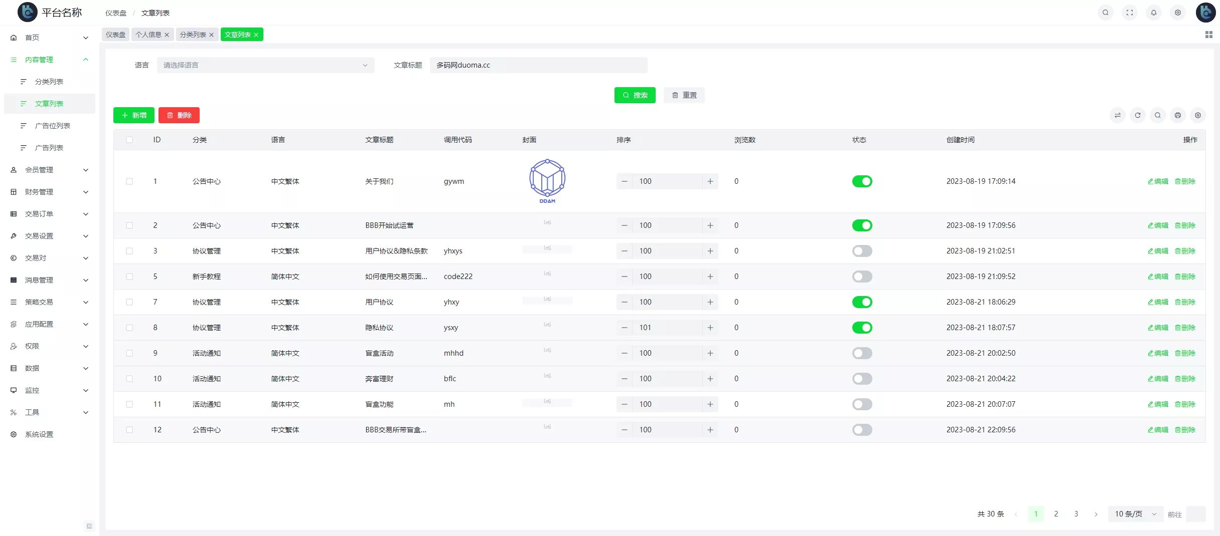Open the 语言 selection dropdown
1220x536 pixels.
265,65
